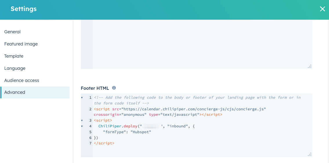Select the Advanced section
This screenshot has height=163, width=329.
(x=35, y=92)
